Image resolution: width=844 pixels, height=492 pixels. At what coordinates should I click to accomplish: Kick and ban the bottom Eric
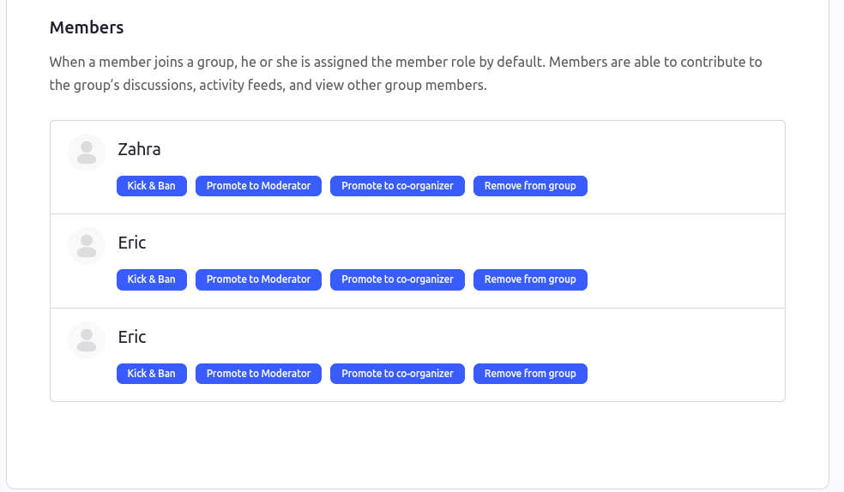(x=151, y=374)
